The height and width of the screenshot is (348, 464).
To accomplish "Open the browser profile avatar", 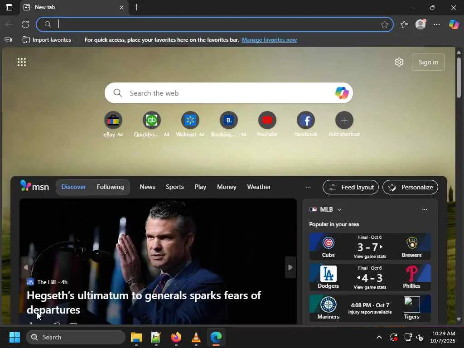I will pyautogui.click(x=420, y=24).
